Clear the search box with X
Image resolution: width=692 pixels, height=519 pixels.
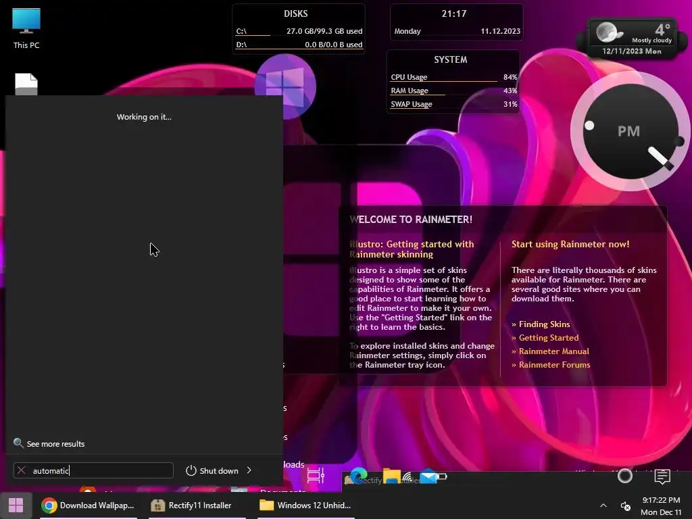21,470
